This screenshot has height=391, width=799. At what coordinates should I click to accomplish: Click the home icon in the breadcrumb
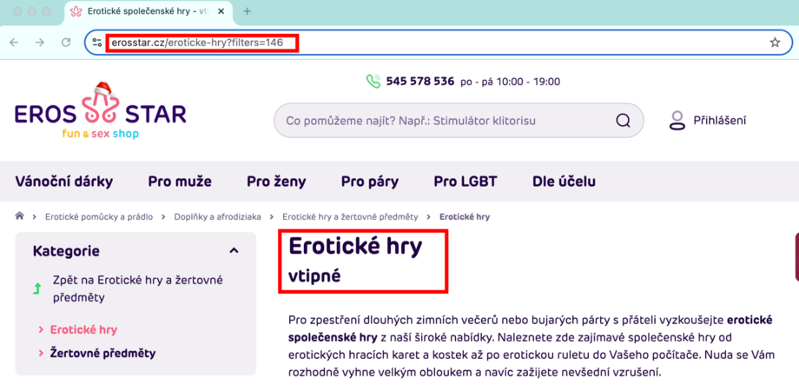click(19, 216)
